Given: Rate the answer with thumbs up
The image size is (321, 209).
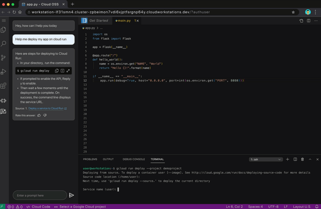Looking at the screenshot, I should pos(39,115).
